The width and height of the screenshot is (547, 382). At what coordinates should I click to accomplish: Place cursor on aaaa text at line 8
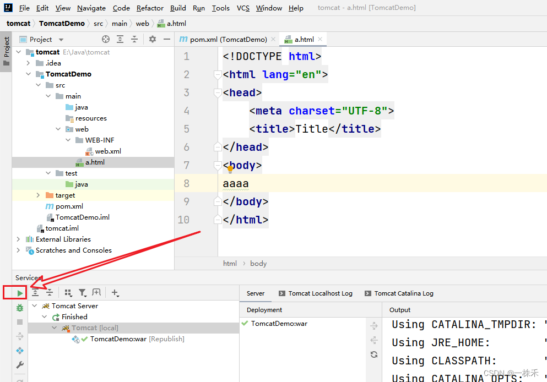236,183
